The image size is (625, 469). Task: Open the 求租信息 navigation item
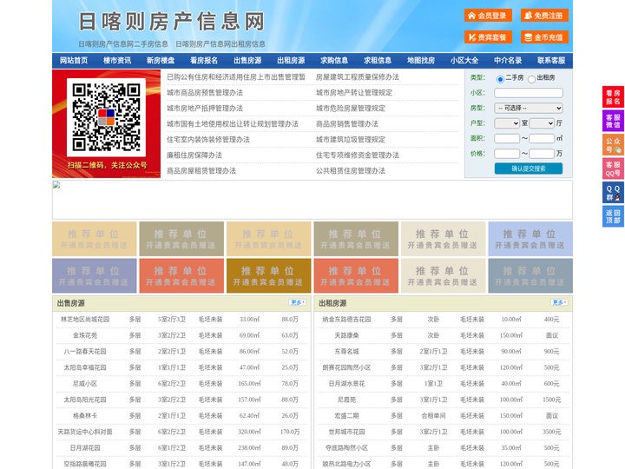pyautogui.click(x=378, y=61)
